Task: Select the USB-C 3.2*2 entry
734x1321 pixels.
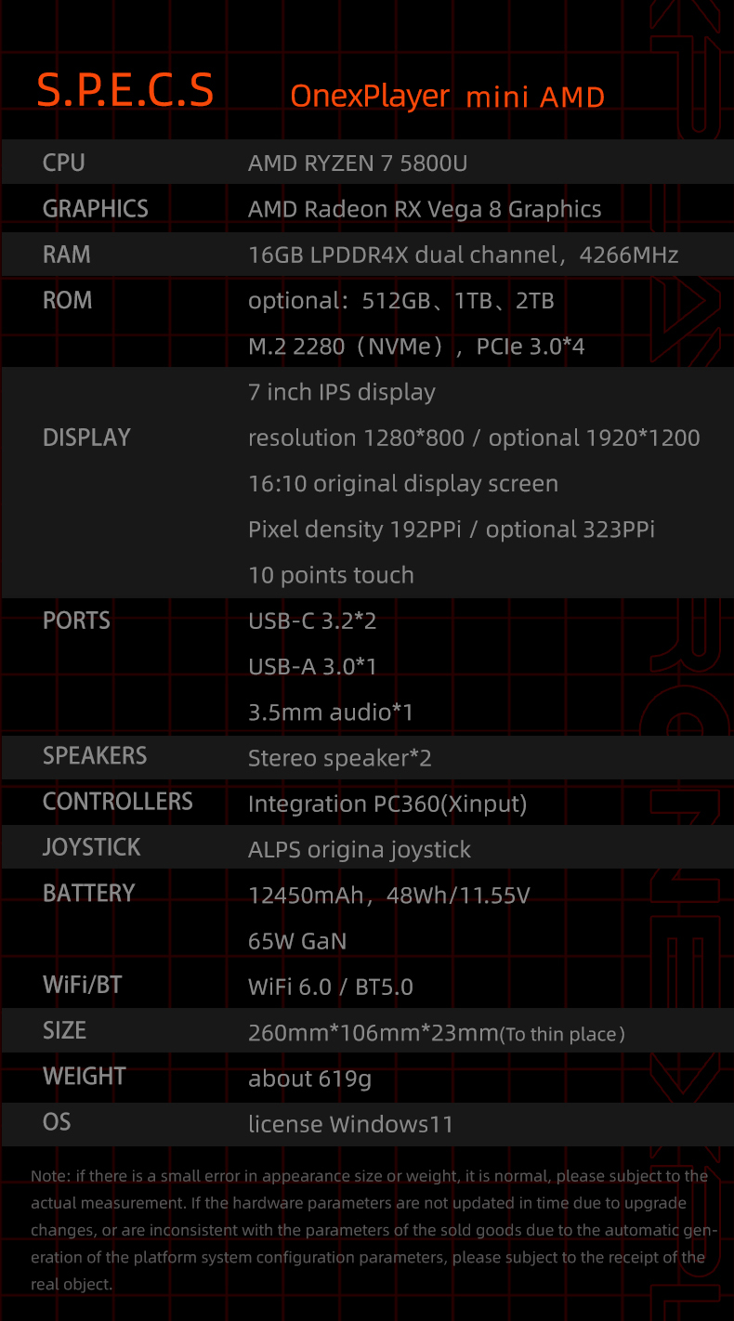Action: pyautogui.click(x=312, y=621)
